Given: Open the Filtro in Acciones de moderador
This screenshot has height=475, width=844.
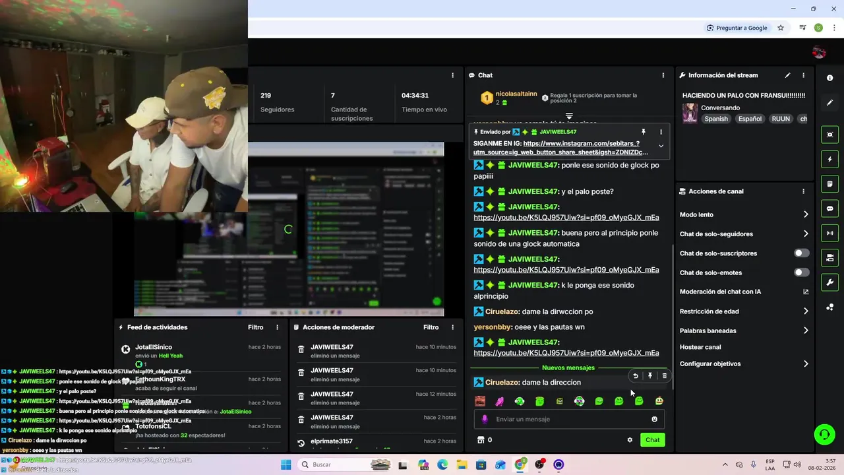Looking at the screenshot, I should tap(431, 327).
